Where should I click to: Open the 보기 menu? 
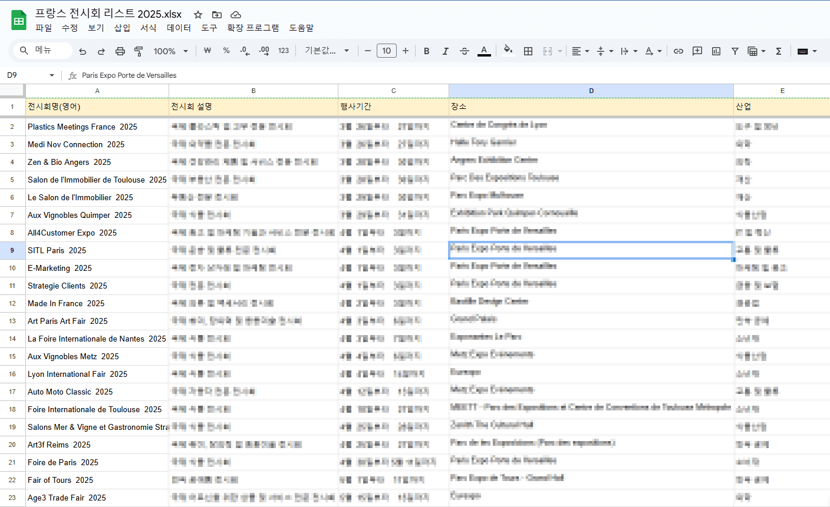(95, 28)
